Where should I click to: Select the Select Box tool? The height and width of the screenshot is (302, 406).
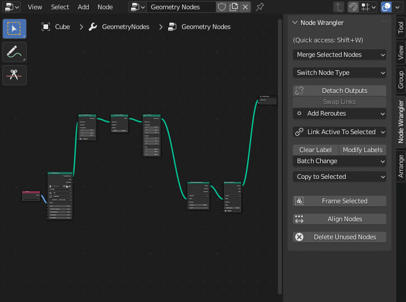coord(14,28)
